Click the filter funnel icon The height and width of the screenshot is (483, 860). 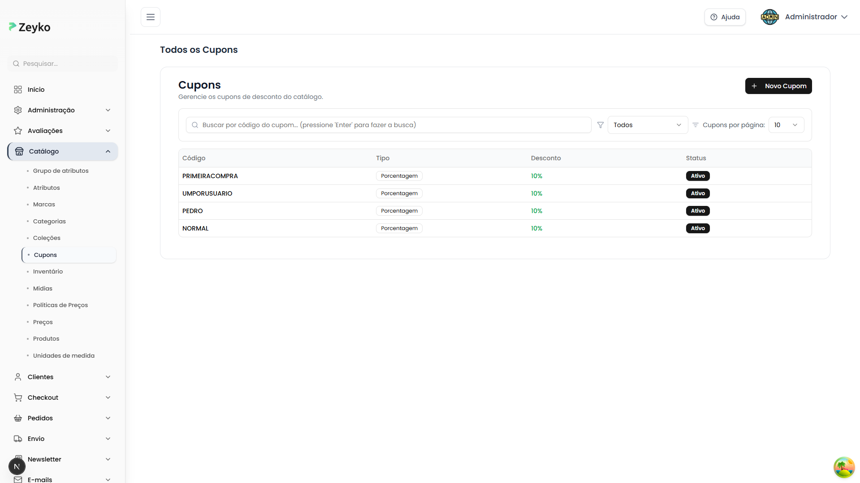[x=601, y=125]
